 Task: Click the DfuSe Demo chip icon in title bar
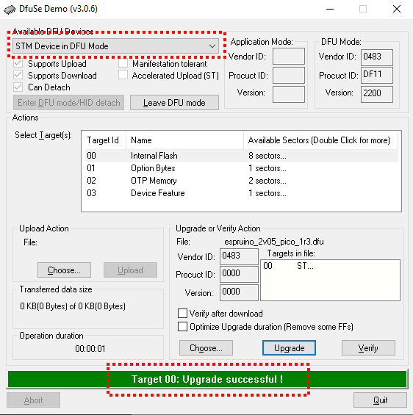click(x=10, y=10)
